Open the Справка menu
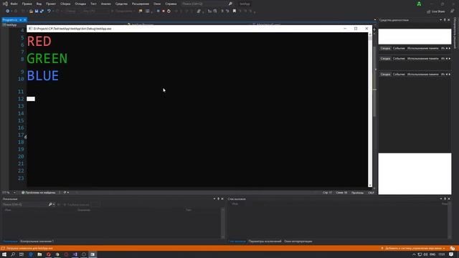 171,4
